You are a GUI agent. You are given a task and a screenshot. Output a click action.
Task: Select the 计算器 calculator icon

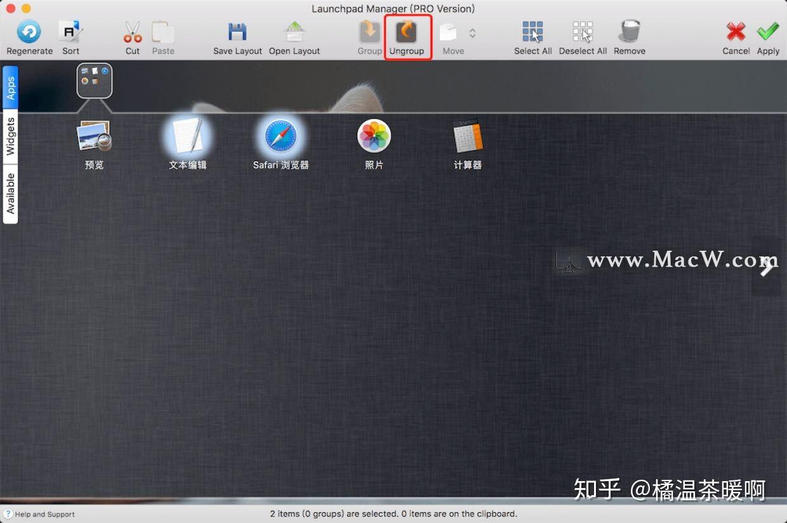pyautogui.click(x=468, y=136)
